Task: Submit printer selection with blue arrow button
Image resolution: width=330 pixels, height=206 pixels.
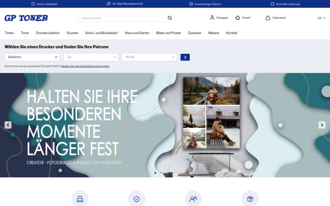Action: click(x=185, y=57)
